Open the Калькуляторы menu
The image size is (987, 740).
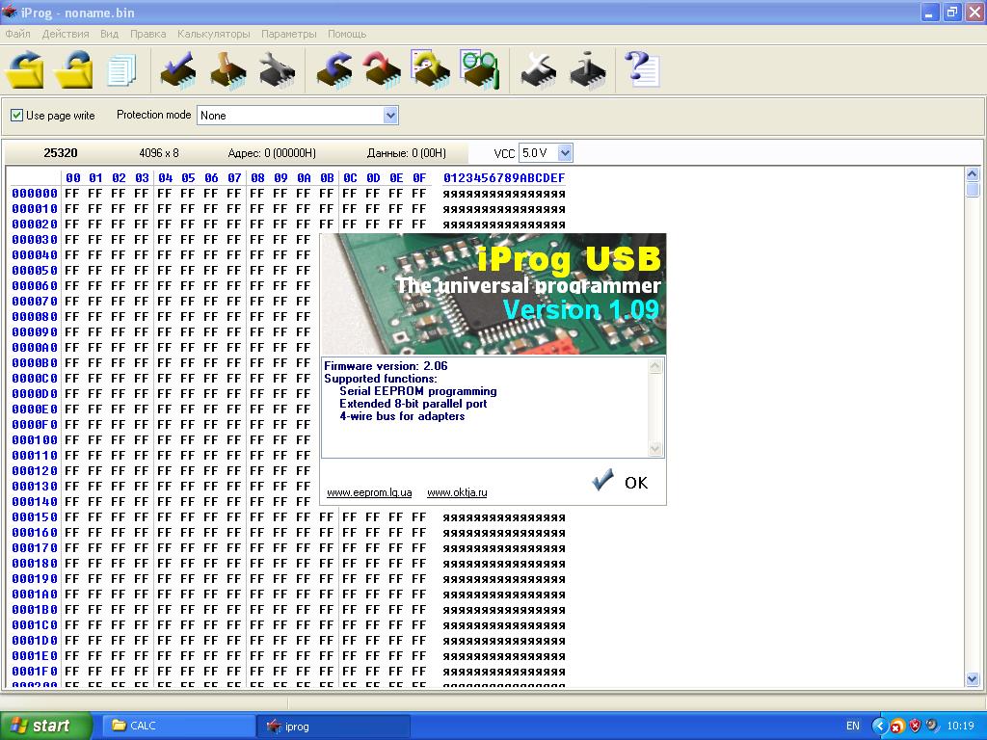point(213,34)
